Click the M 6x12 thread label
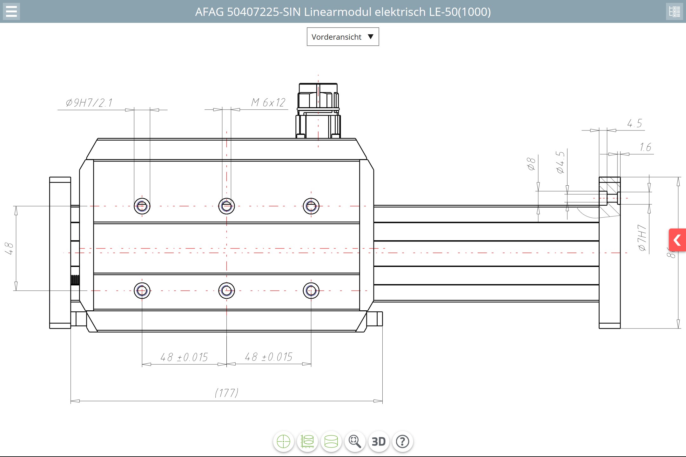This screenshot has height=457, width=686. coord(268,103)
